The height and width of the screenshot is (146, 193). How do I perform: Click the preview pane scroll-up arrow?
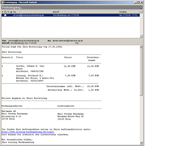(141, 47)
